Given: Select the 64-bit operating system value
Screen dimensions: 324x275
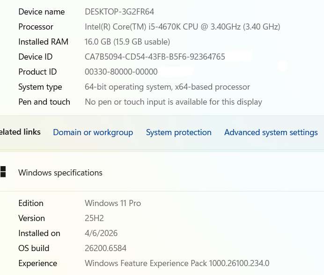Looking at the screenshot, I should 167,87.
